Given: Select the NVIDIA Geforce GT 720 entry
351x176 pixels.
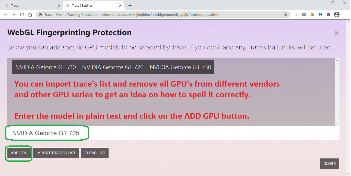Looking at the screenshot, I should pos(113,67).
